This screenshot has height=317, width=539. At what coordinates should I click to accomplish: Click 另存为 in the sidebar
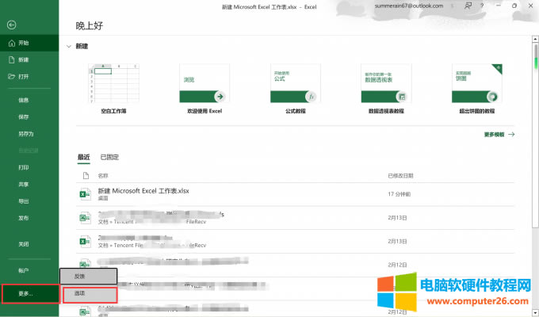pyautogui.click(x=26, y=133)
